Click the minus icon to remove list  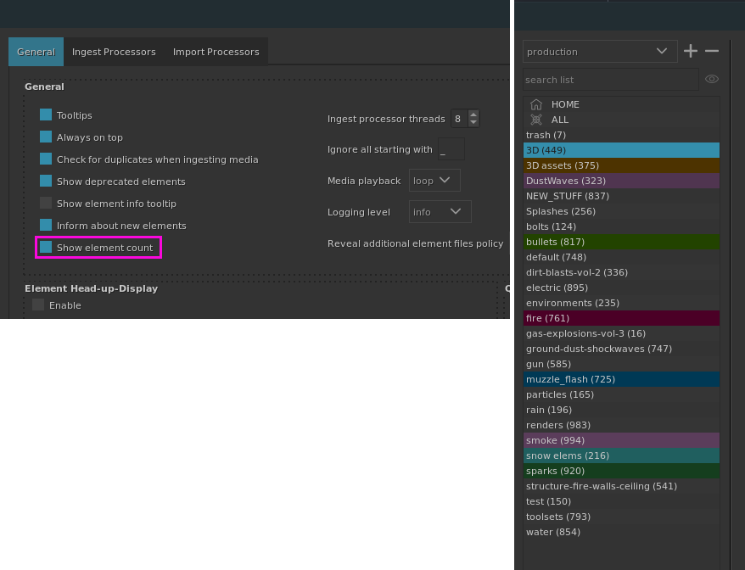[712, 51]
